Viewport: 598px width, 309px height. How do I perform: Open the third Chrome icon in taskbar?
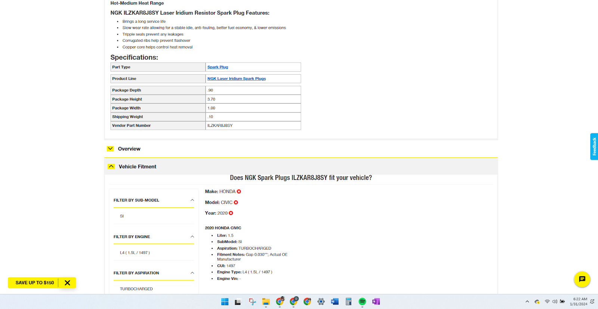click(307, 302)
